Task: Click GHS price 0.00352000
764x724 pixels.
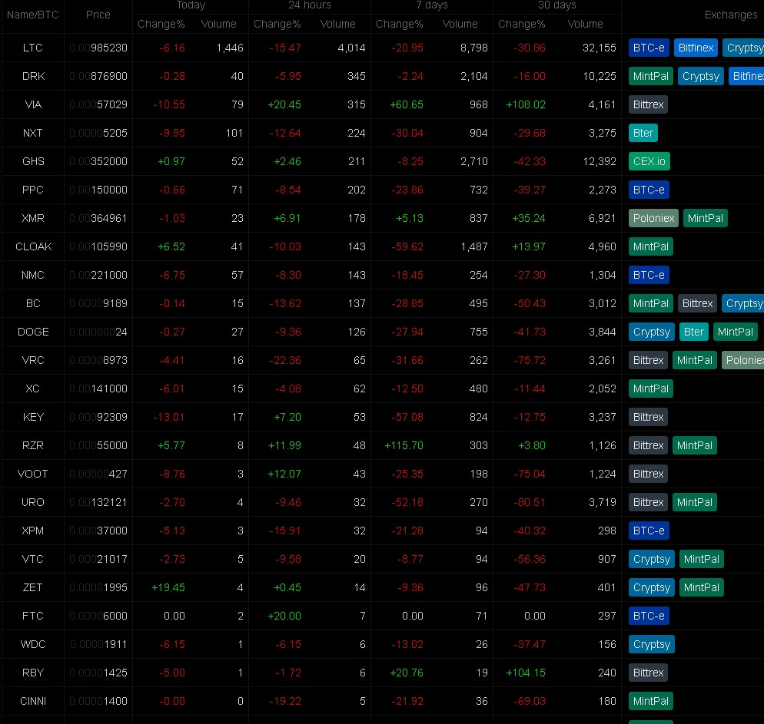Action: point(98,161)
